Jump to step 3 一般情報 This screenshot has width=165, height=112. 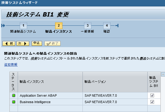[88, 26]
